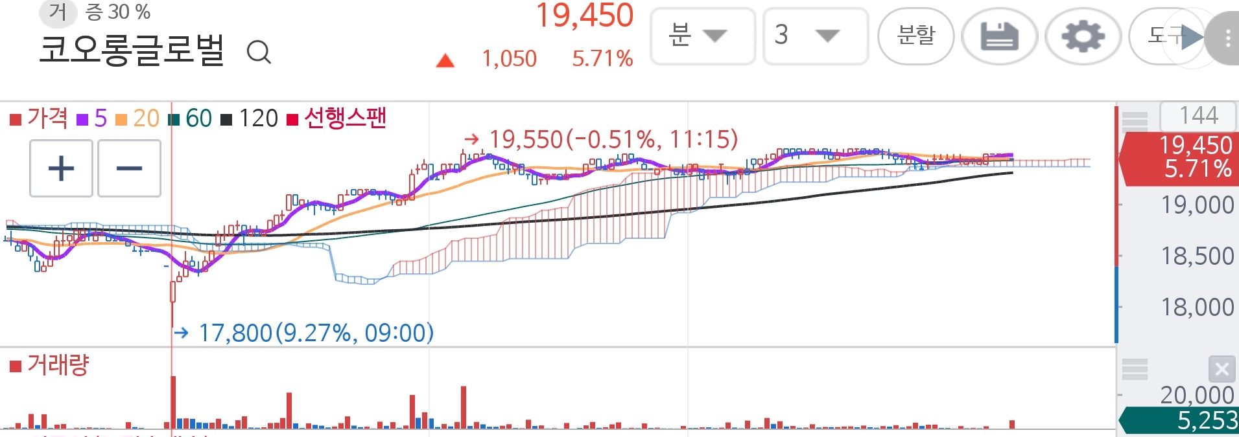The width and height of the screenshot is (1239, 437).
Task: Toggle the 5 moving average legend
Action: click(x=91, y=118)
